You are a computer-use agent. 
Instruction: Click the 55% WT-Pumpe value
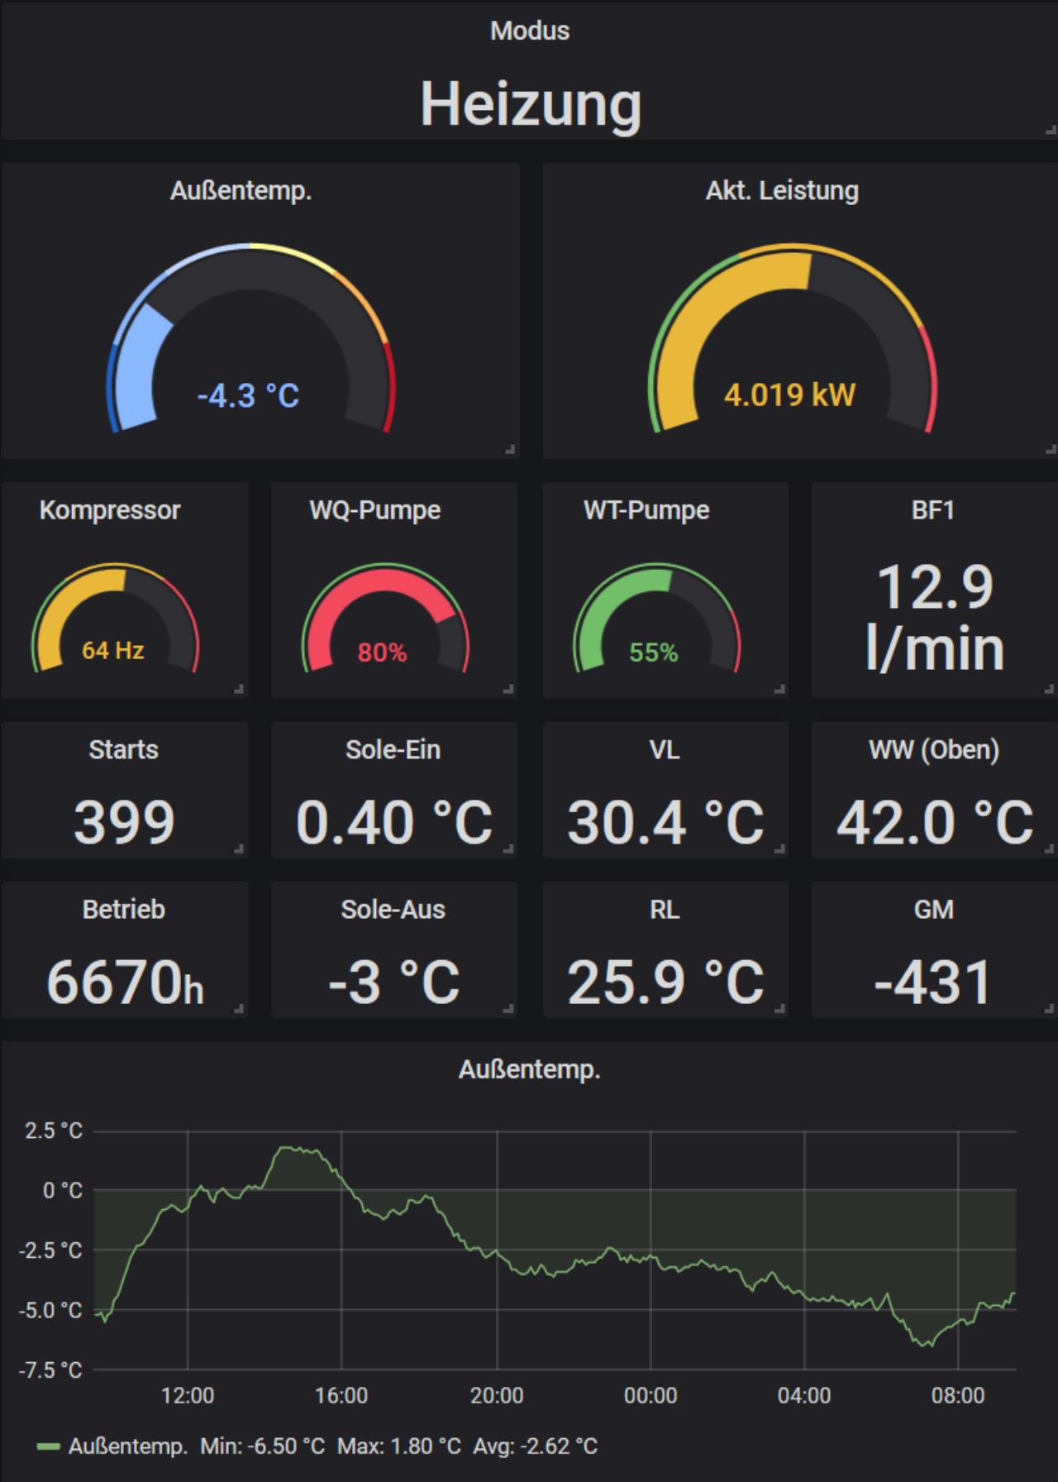(x=653, y=653)
